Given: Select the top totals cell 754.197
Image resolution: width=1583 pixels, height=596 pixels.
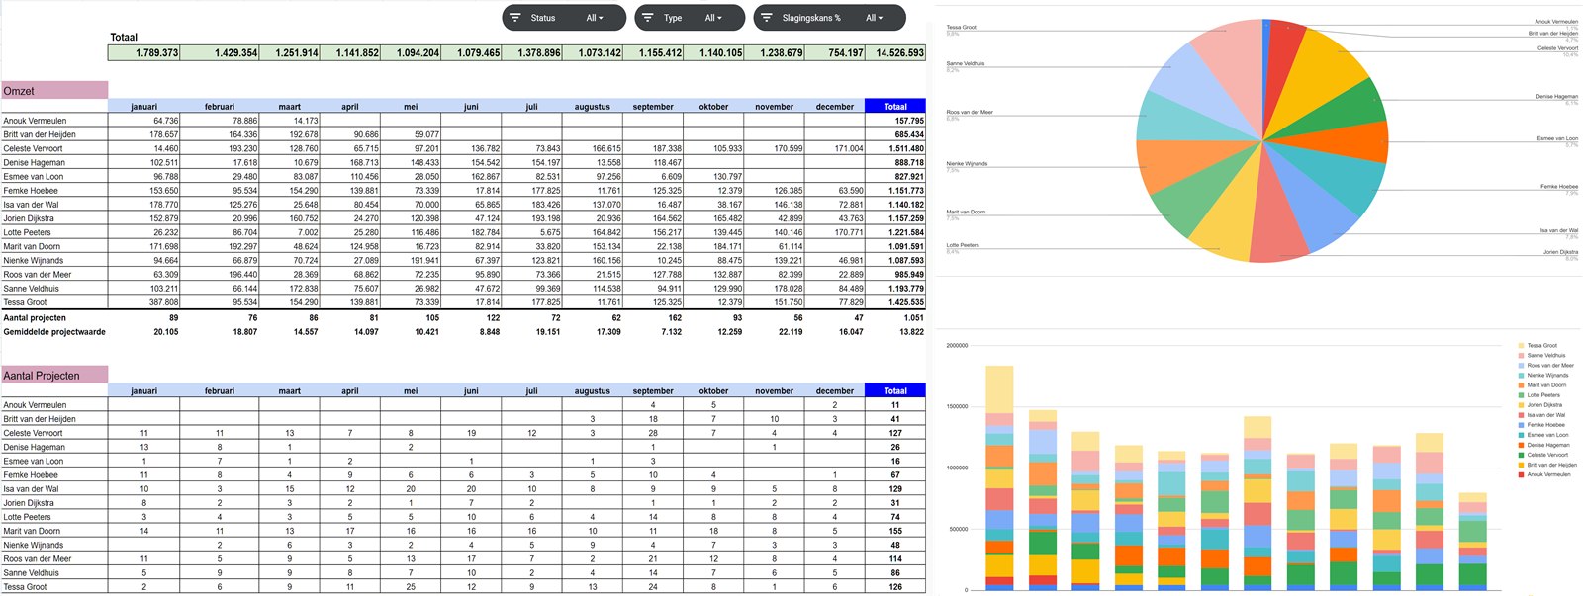Looking at the screenshot, I should 835,52.
